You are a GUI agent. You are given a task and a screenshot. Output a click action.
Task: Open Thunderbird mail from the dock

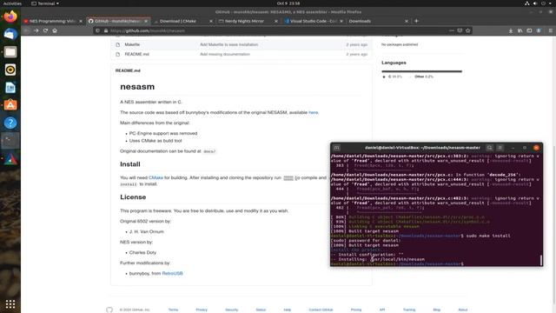tap(10, 34)
